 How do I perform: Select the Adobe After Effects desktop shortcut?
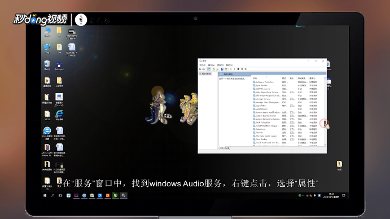coord(47,150)
